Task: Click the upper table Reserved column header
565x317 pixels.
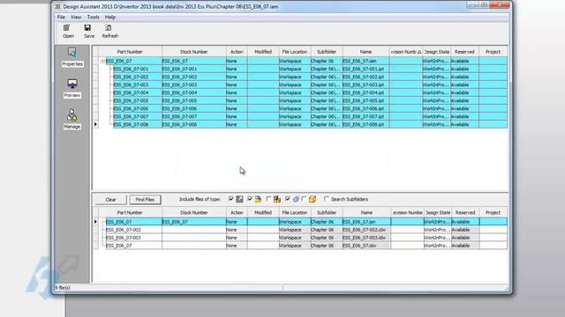Action: pyautogui.click(x=464, y=52)
